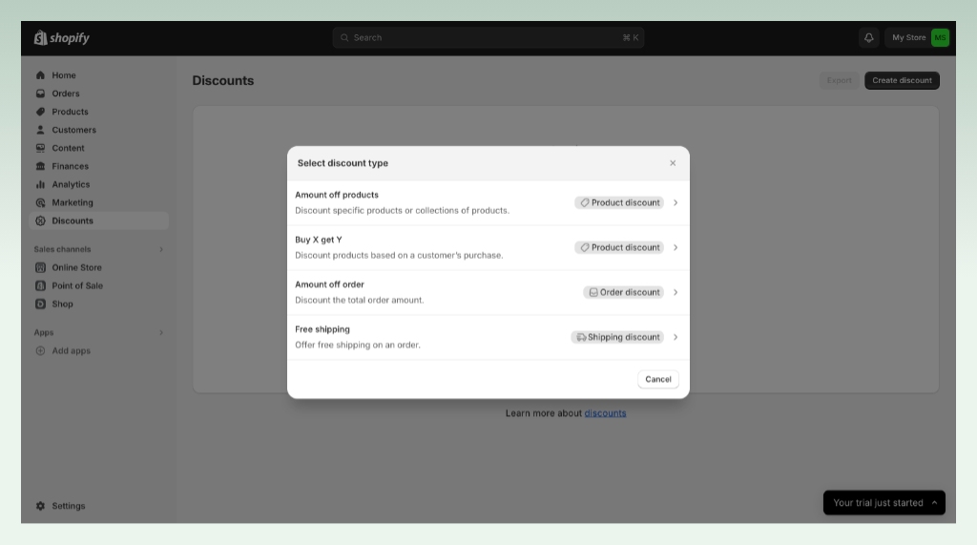Click the Point of Sale icon
977x545 pixels.
point(40,285)
